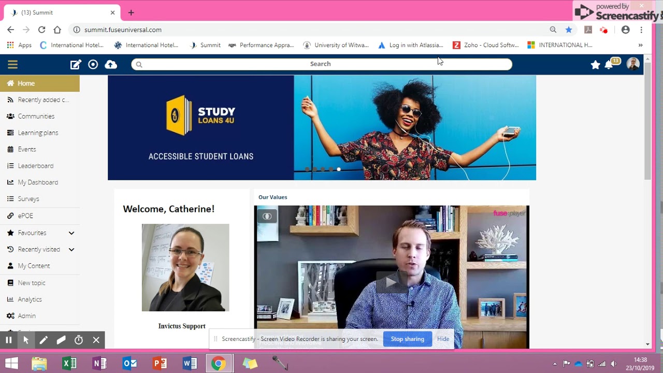Image resolution: width=663 pixels, height=373 pixels.
Task: Open Chrome account profile icon
Action: (x=625, y=30)
